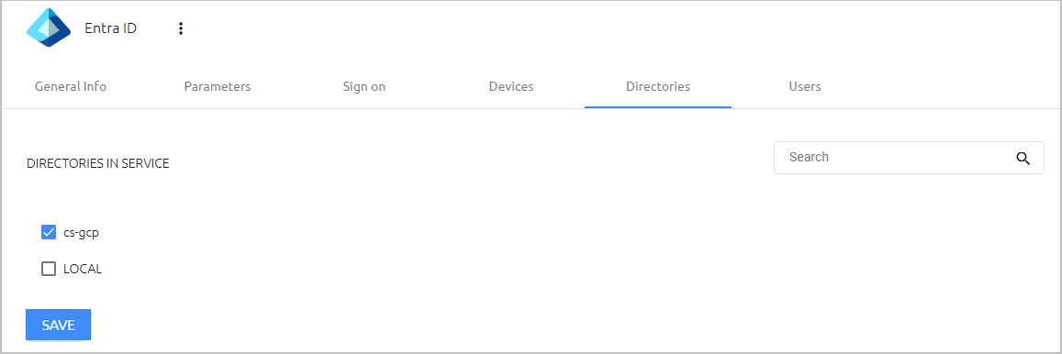The height and width of the screenshot is (354, 1062).
Task: Click the SAVE button
Action: pos(58,325)
